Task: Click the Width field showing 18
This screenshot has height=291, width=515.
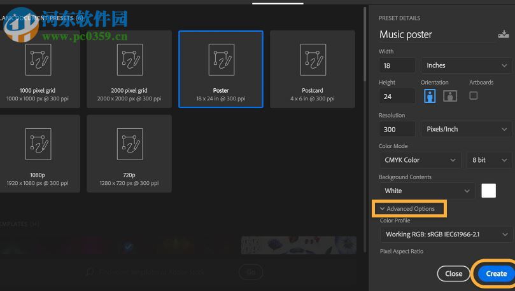Action: [397, 65]
